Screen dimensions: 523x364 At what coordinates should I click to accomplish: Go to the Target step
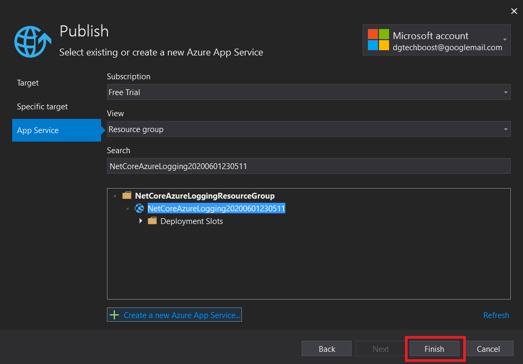point(28,83)
